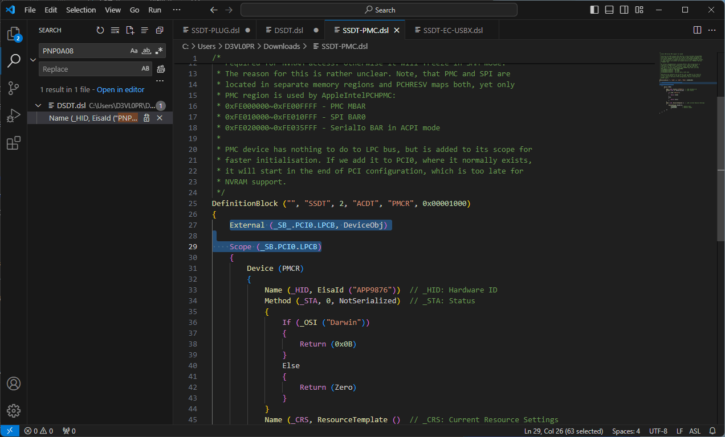Viewport: 725px width, 437px height.
Task: Open the Extensions view
Action: tap(14, 143)
